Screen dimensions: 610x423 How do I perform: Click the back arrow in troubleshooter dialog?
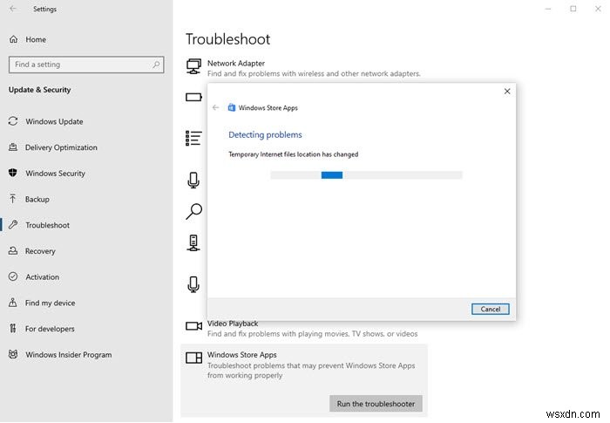pos(216,108)
